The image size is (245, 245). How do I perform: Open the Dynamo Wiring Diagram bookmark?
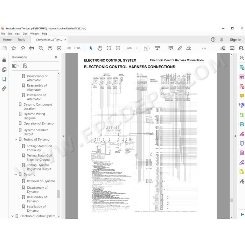pos(34,116)
